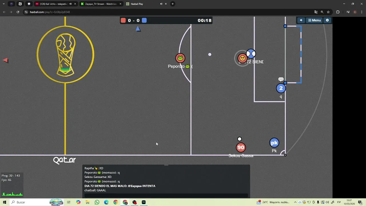366x206 pixels.
Task: Expand the tab search dropdown arrow
Action: [4, 4]
